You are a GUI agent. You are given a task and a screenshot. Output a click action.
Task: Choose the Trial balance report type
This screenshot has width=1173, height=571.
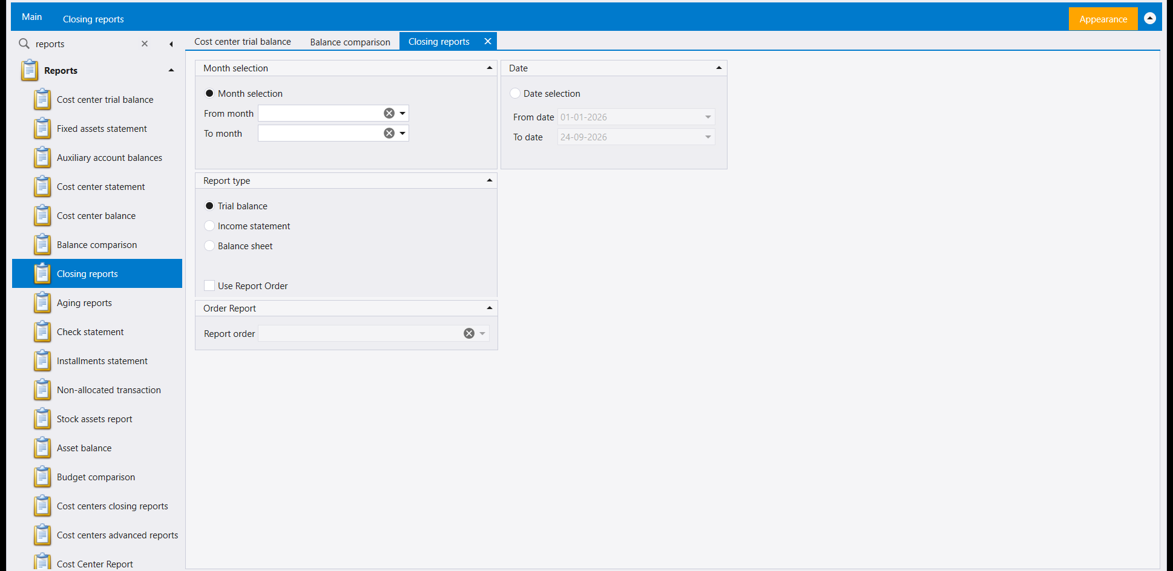tap(209, 206)
